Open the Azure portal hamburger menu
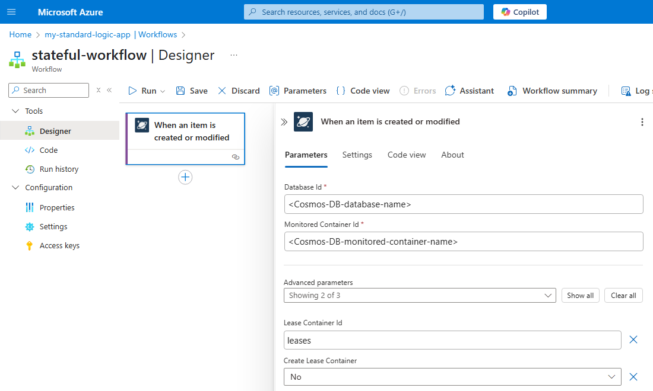The width and height of the screenshot is (653, 391). click(x=11, y=12)
